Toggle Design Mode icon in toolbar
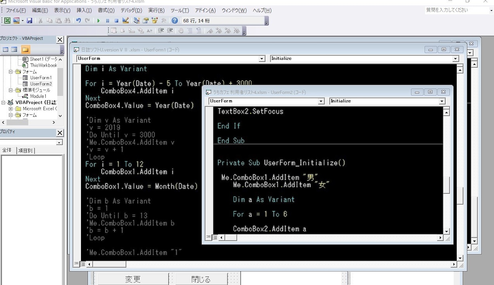 click(126, 20)
